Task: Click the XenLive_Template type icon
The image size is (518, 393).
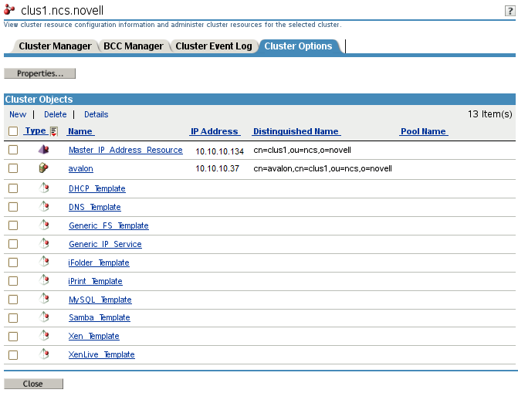Action: click(x=44, y=354)
